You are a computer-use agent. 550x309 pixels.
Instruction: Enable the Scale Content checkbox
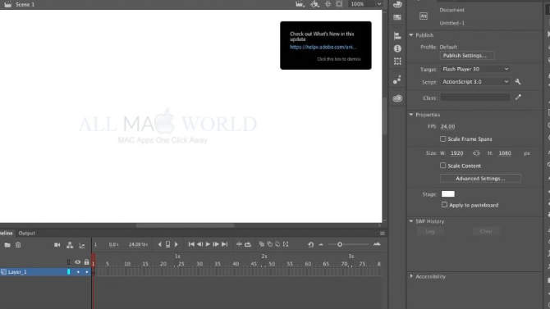pyautogui.click(x=443, y=166)
